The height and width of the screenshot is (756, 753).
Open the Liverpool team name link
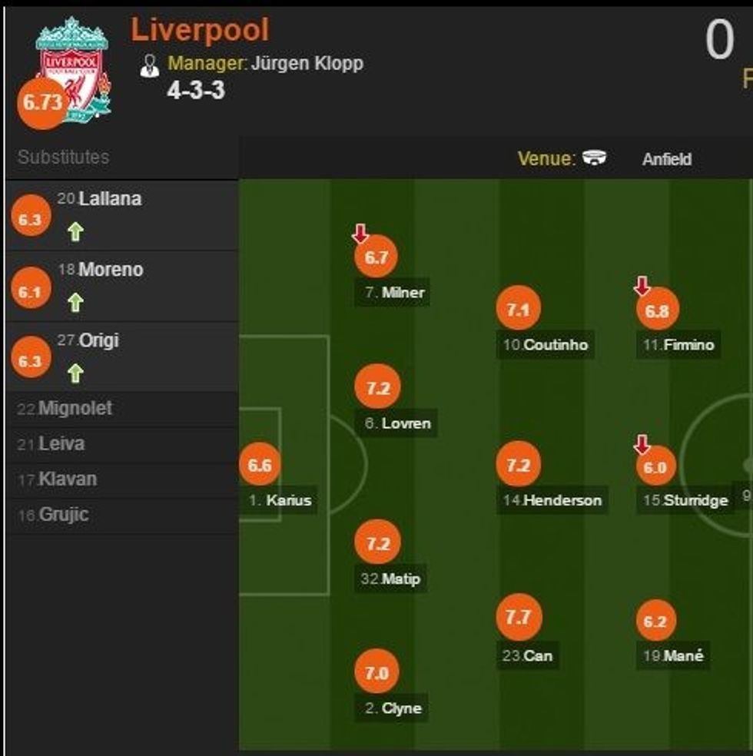(200, 30)
